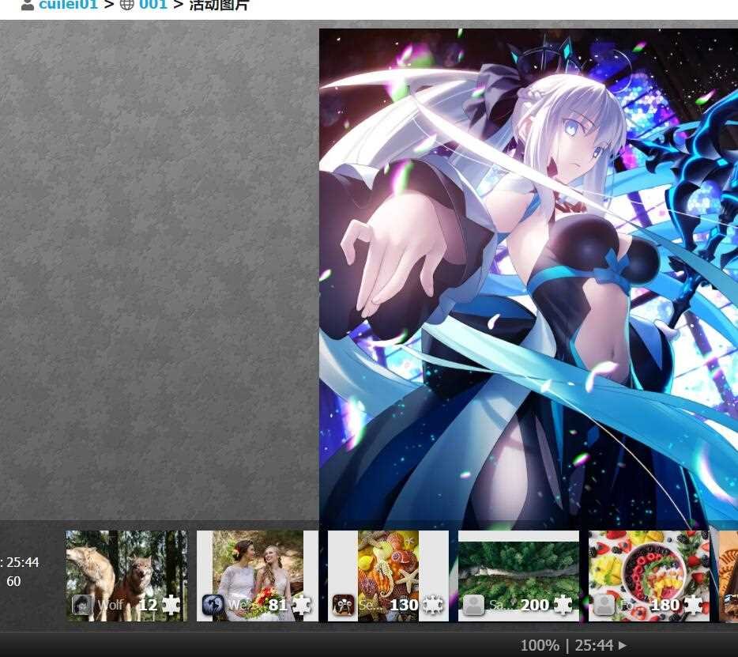Click the globe icon before 001
Viewport: 738px width, 657px height.
pyautogui.click(x=127, y=5)
